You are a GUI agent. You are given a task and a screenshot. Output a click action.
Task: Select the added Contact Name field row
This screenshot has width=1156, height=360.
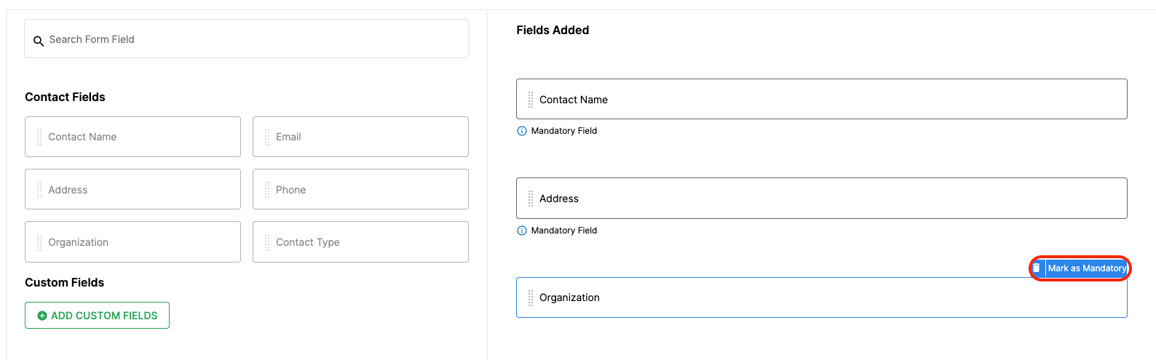coord(822,99)
